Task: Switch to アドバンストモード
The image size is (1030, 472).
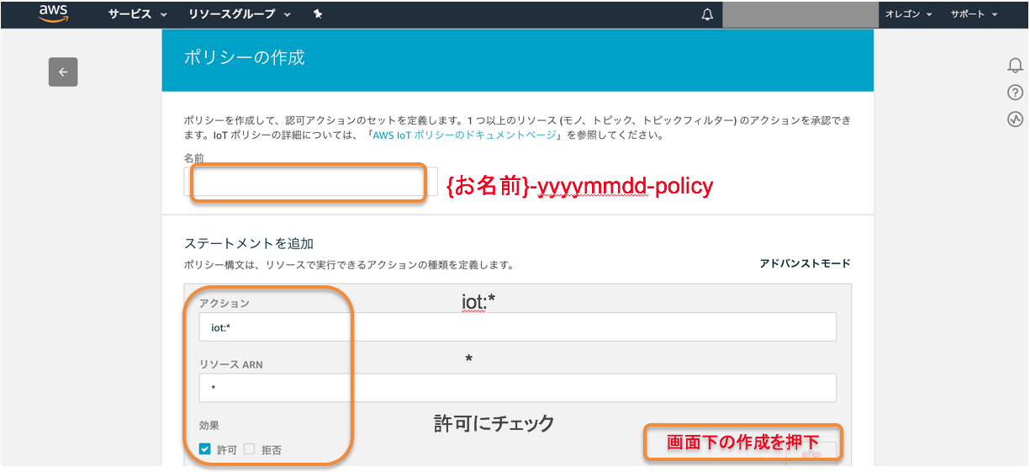Action: tap(805, 263)
